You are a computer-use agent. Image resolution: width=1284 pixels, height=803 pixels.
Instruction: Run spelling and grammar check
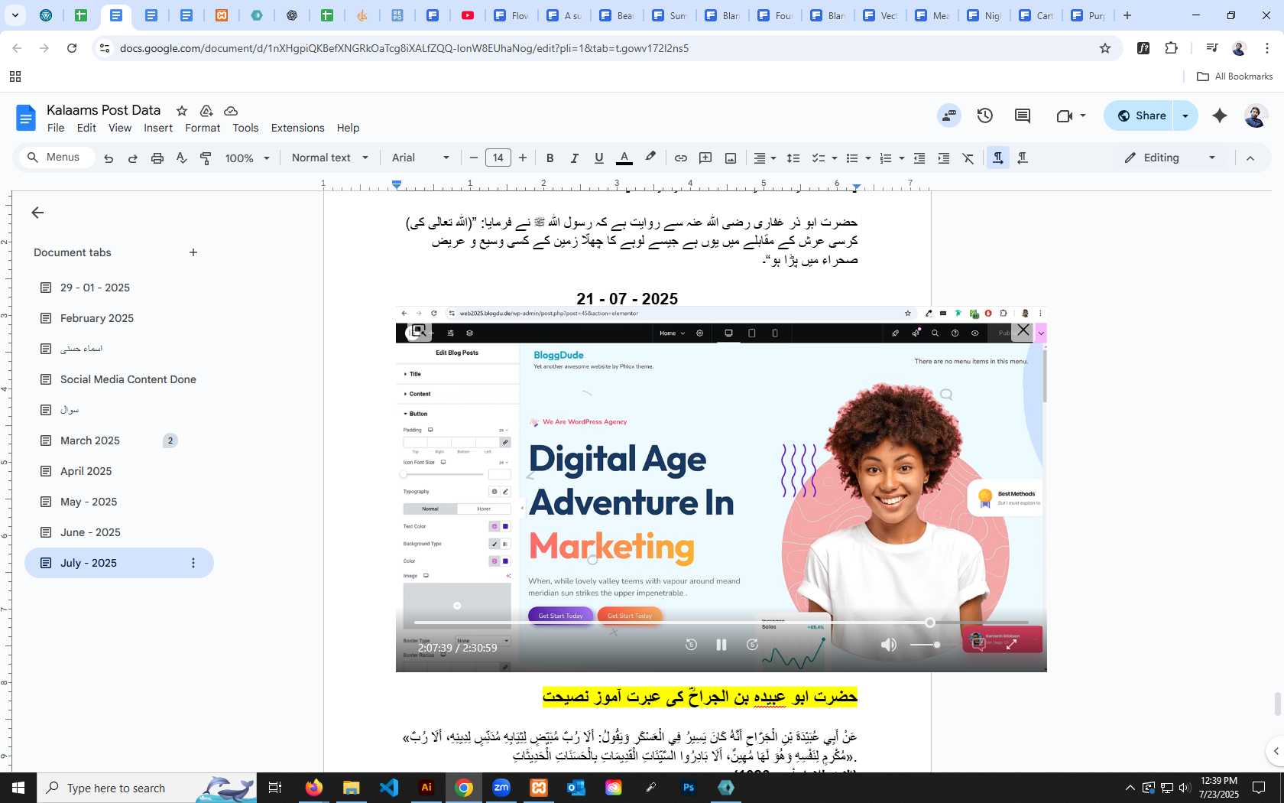(181, 158)
